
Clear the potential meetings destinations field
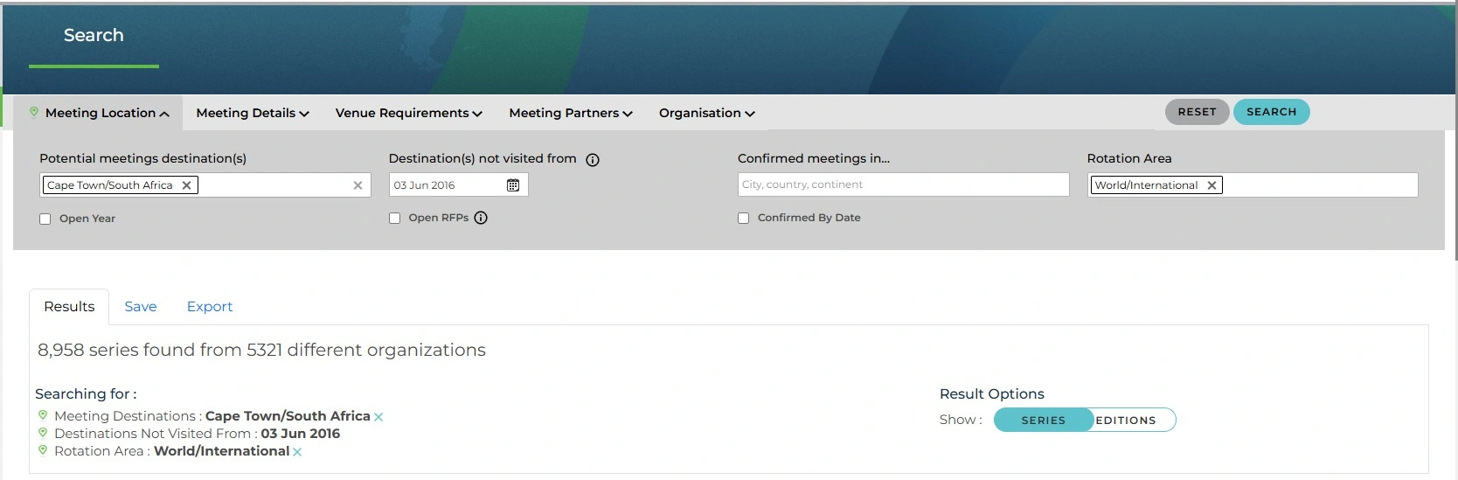tap(358, 185)
